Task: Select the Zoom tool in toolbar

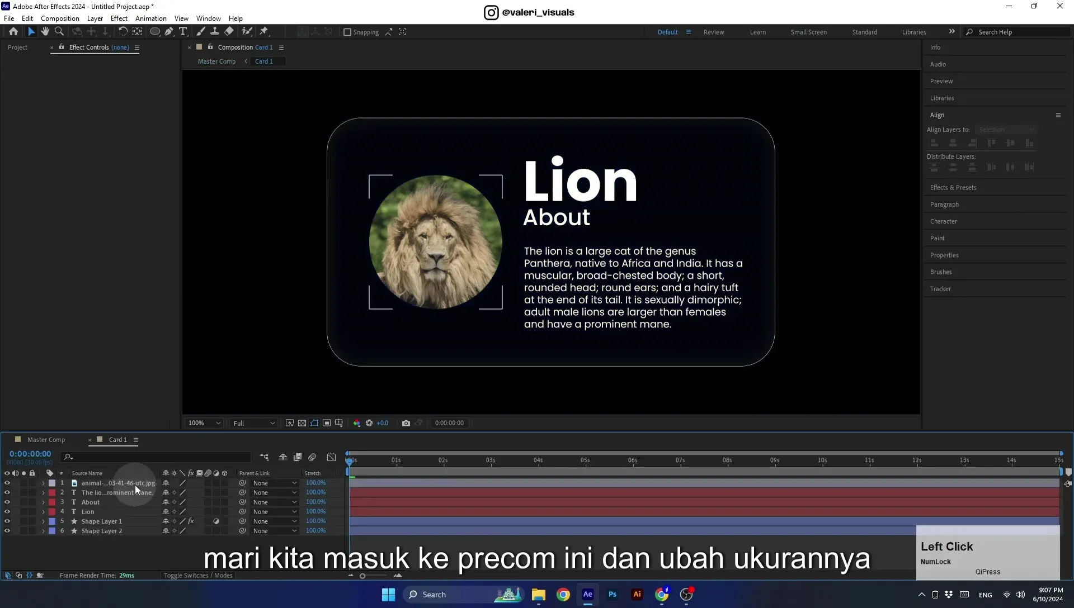Action: coord(59,32)
